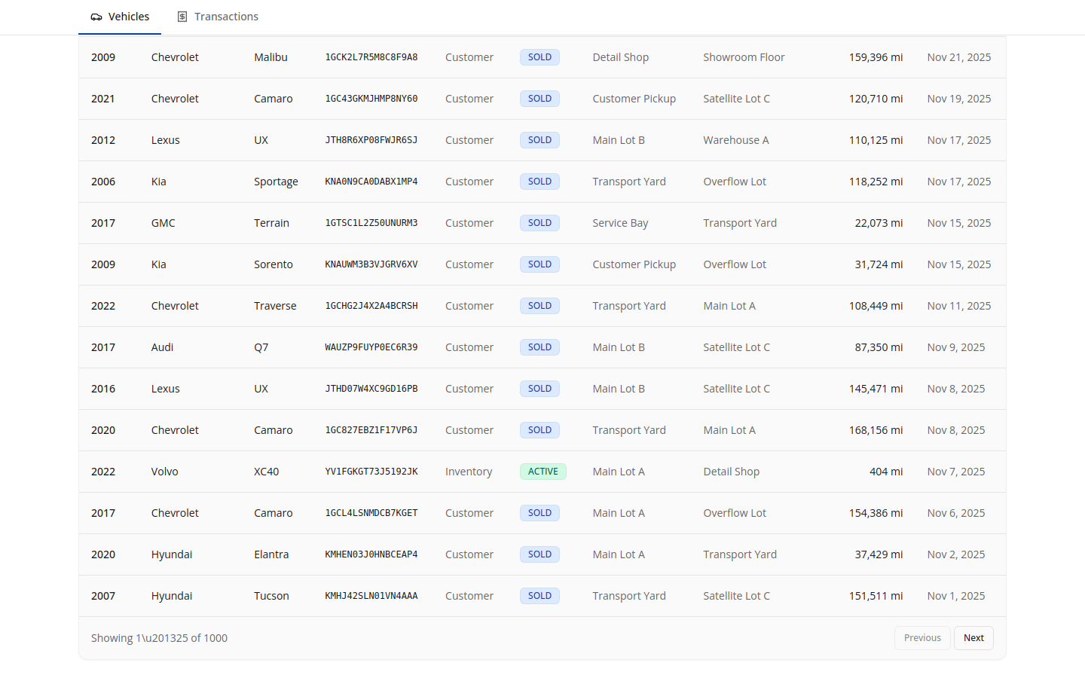This screenshot has height=678, width=1085.
Task: Click the Showing 1–25 of 1000 text
Action: click(x=159, y=638)
